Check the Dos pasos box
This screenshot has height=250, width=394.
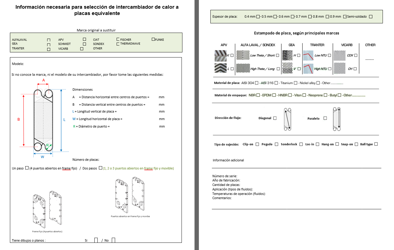101,168
